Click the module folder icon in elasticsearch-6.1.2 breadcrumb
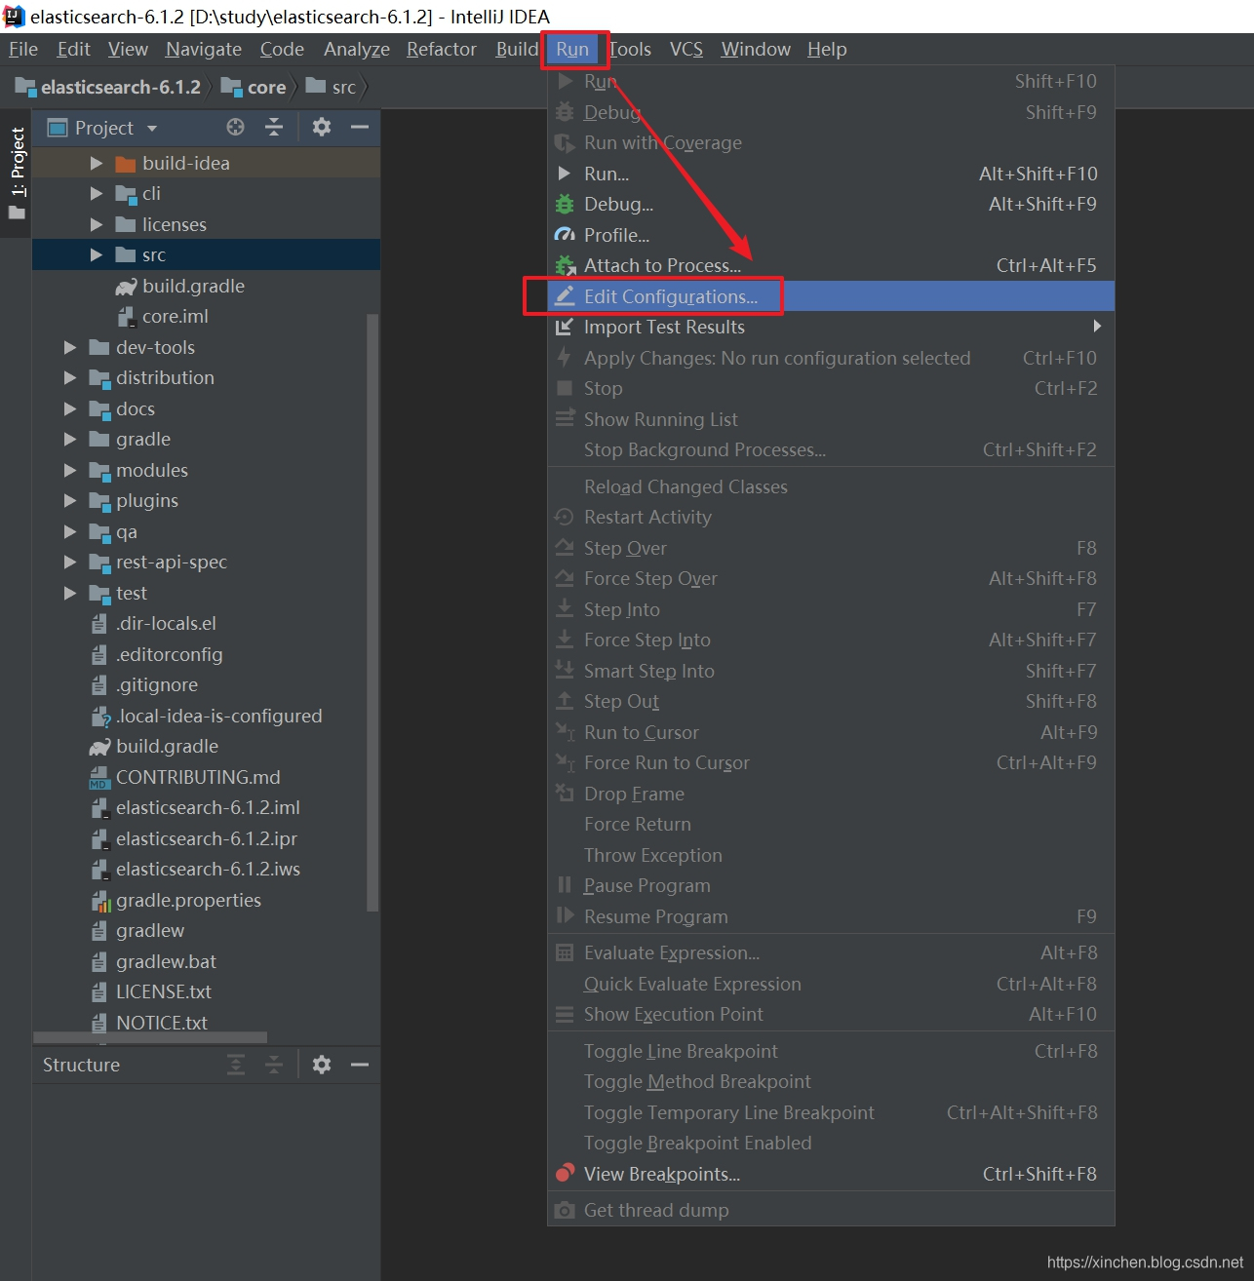 coord(25,87)
